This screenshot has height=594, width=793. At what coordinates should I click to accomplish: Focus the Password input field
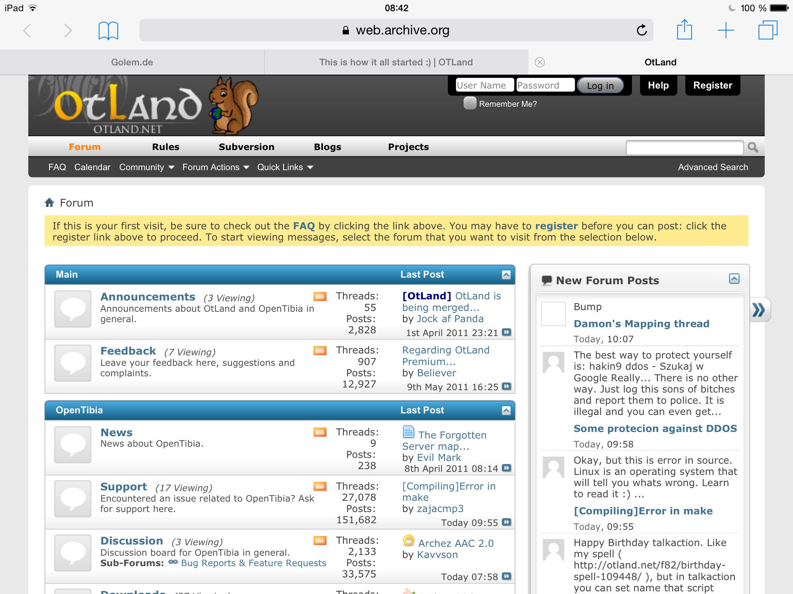(x=545, y=85)
